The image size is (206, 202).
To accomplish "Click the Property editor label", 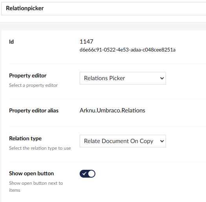I will 28,76.
